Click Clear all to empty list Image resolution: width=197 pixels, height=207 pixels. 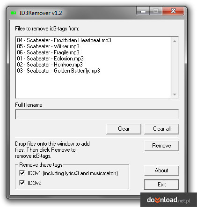[x=161, y=129]
